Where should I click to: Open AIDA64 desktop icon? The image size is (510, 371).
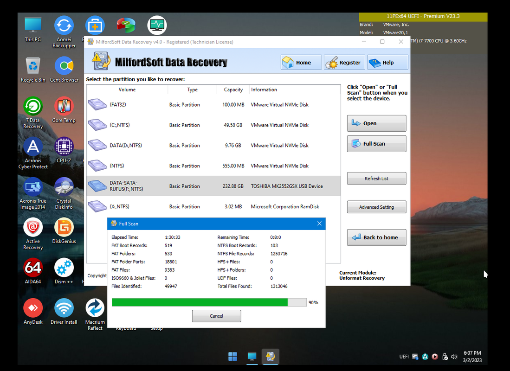(33, 271)
